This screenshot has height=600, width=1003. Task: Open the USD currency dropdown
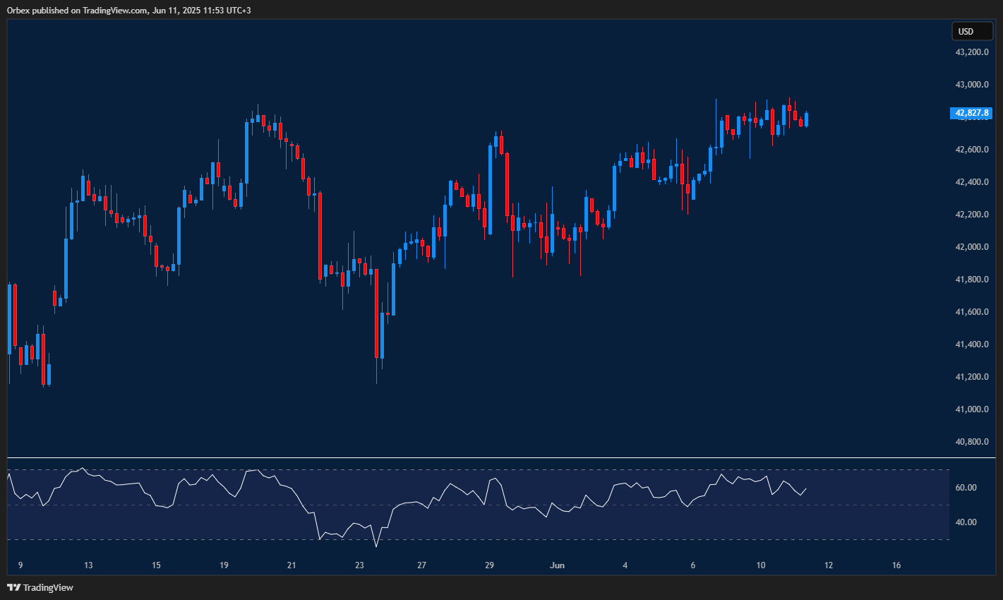(x=971, y=31)
